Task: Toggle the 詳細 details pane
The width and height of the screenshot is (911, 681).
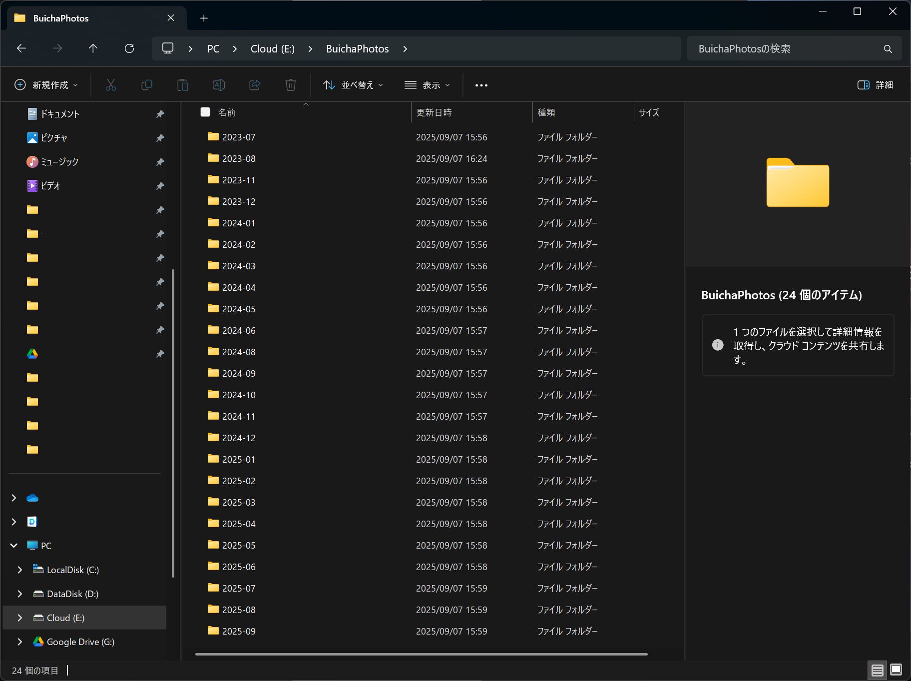Action: click(x=875, y=85)
